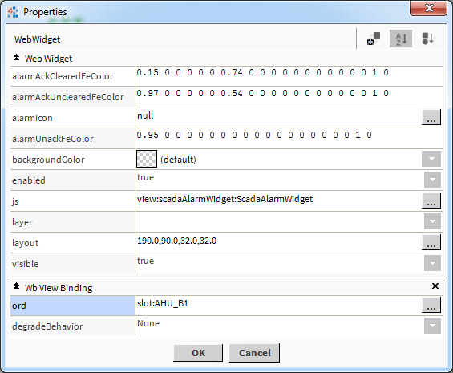Click the add binding icon in toolbar

click(374, 39)
